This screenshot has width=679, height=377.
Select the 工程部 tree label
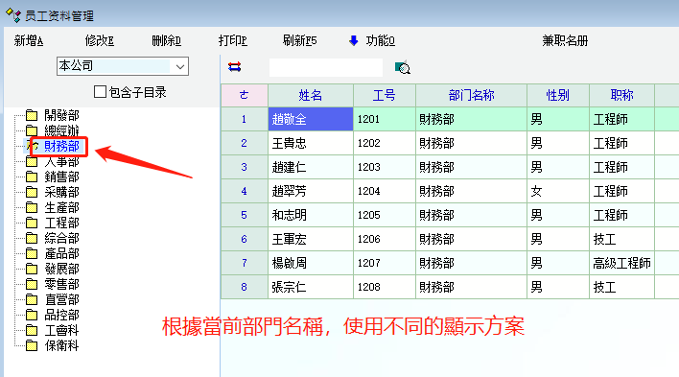(x=61, y=223)
